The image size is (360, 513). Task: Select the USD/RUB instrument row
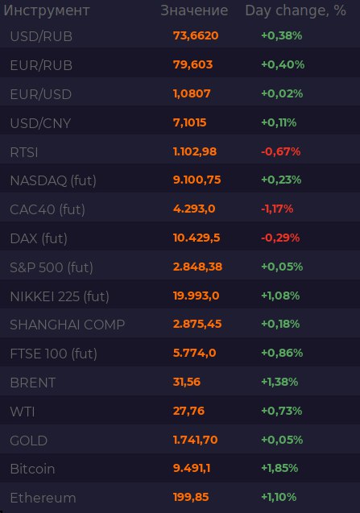pyautogui.click(x=180, y=35)
